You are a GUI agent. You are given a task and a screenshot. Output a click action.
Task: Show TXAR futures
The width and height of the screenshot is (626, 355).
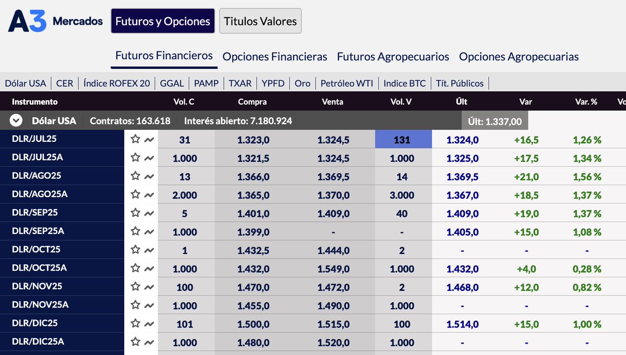240,83
